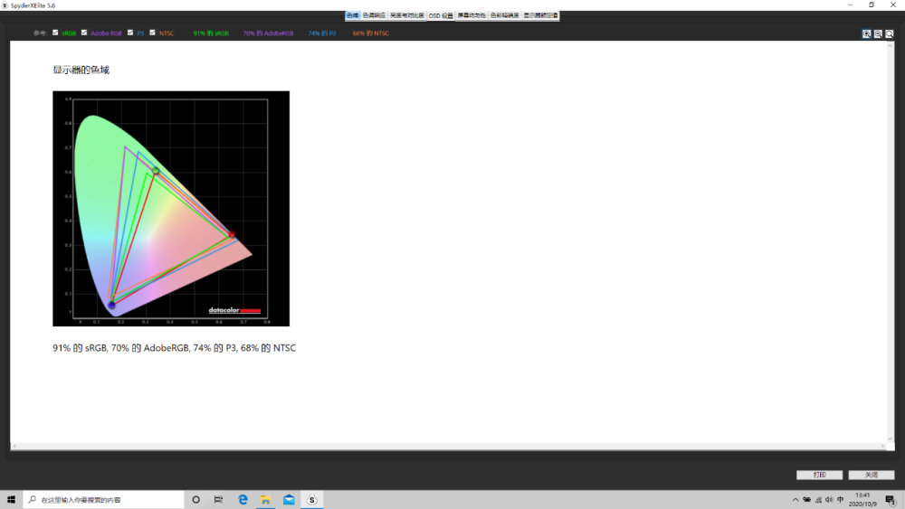This screenshot has width=905, height=509.
Task: Switch to the 屏幕均匀性 tab
Action: point(472,15)
